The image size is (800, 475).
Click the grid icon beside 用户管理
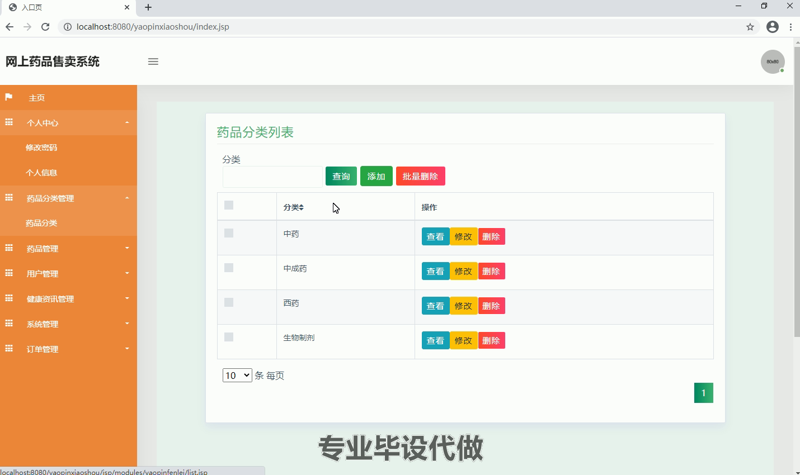click(x=8, y=273)
